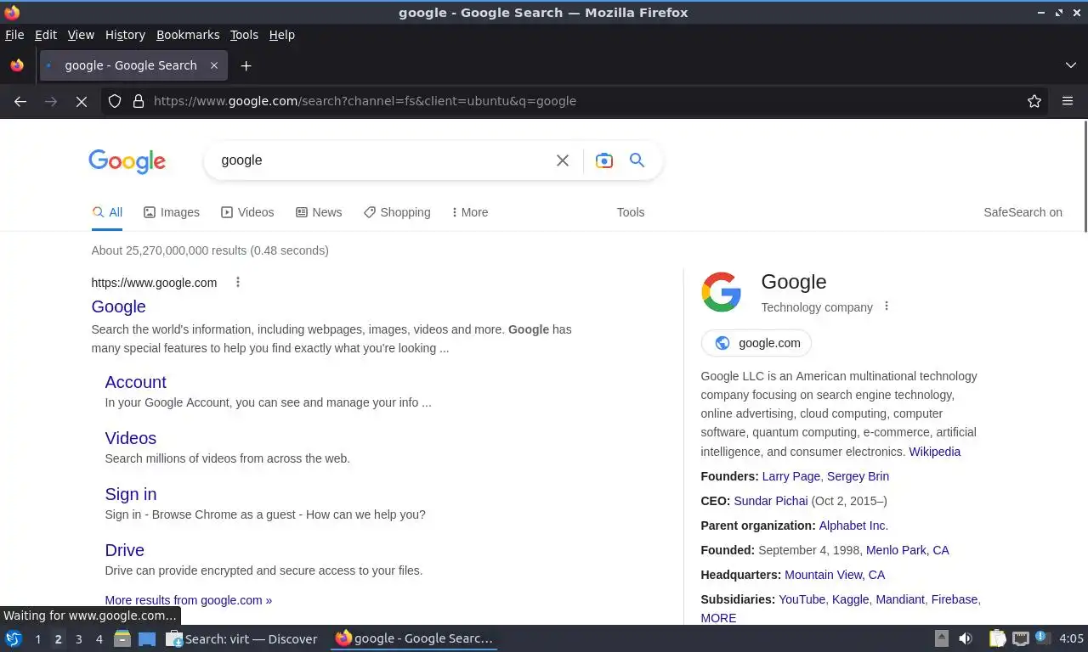Open the Videos sitelink result

pos(130,438)
